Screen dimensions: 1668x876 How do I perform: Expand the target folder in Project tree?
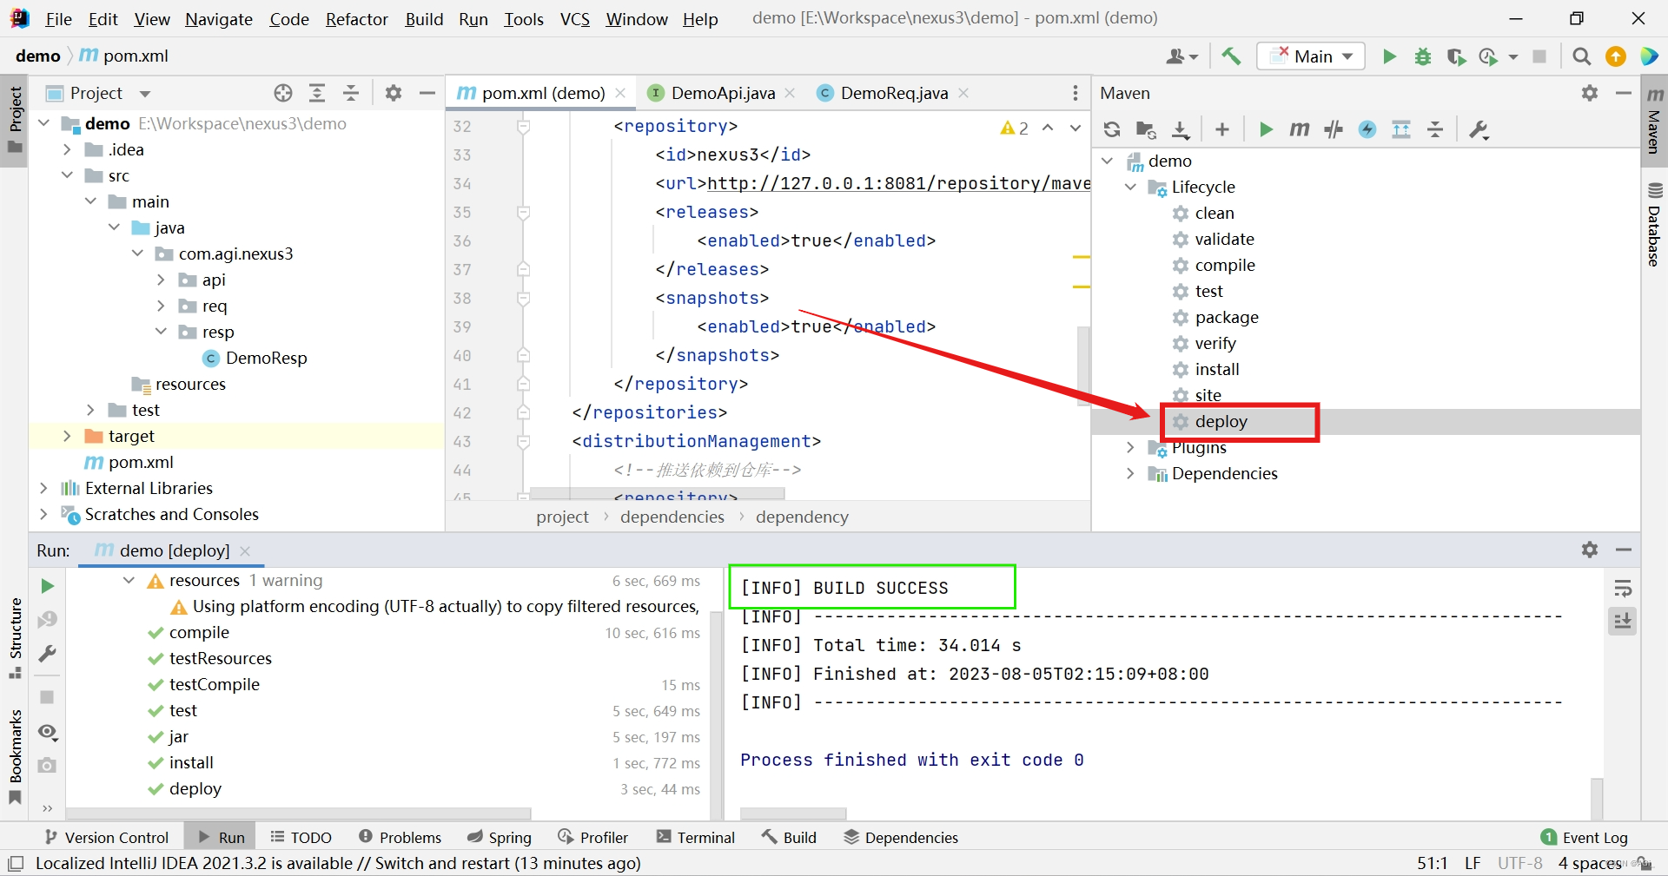(x=67, y=436)
